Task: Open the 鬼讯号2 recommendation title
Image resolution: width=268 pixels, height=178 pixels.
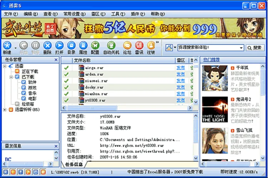Action: [243, 100]
